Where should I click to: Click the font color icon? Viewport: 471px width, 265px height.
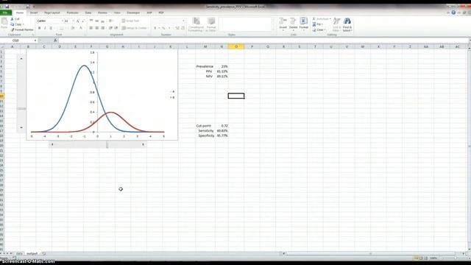(80, 28)
